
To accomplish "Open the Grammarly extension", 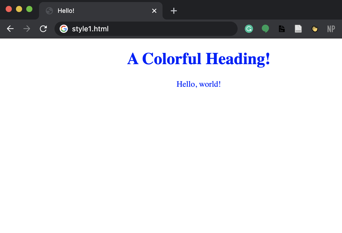I will coord(249,29).
